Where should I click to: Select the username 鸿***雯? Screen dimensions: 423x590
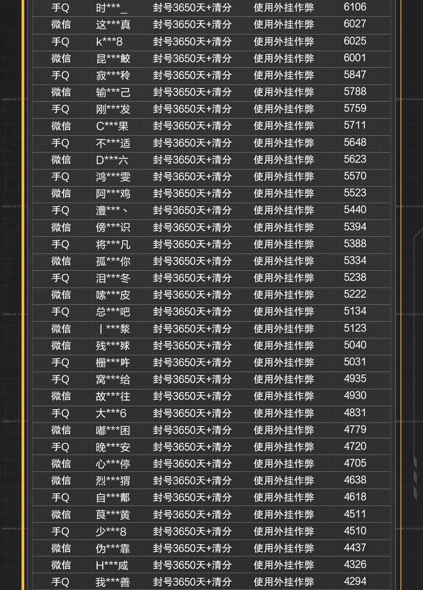pos(113,176)
